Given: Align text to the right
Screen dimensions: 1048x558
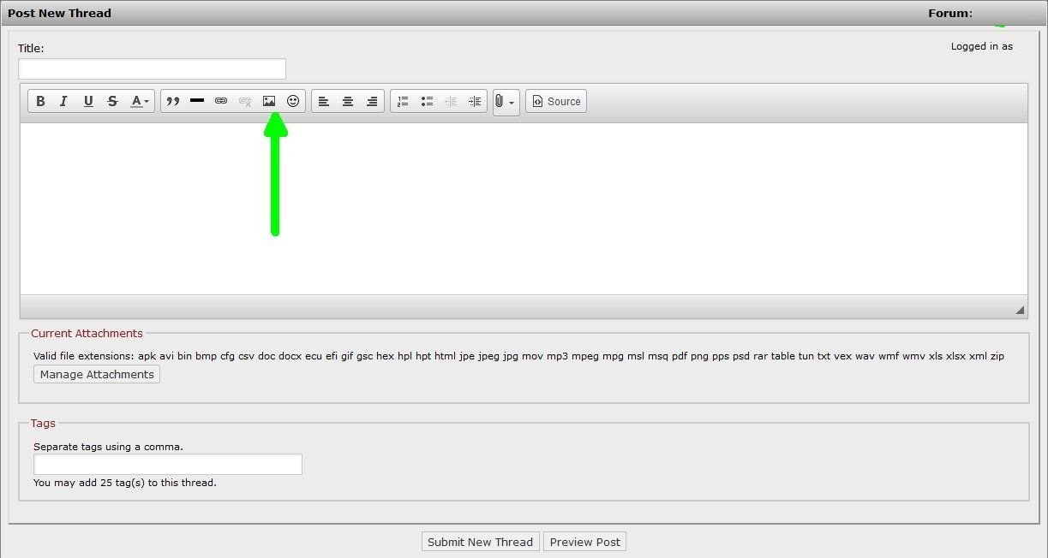Looking at the screenshot, I should (x=372, y=101).
